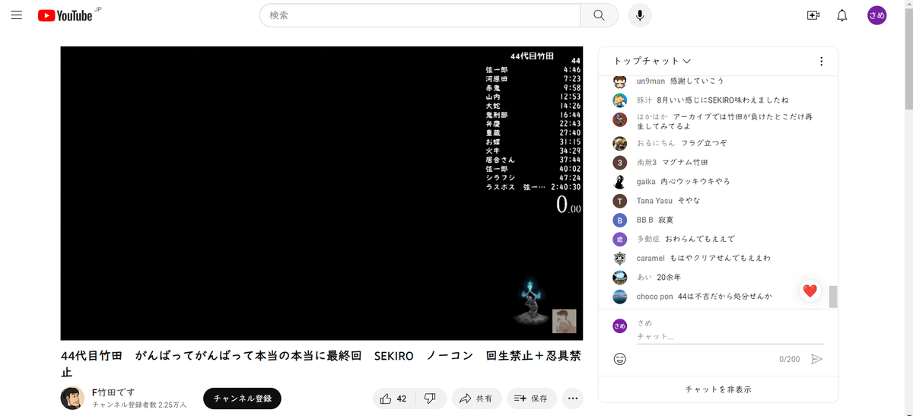Subscribe with チャンネル登録 button
913x416 pixels.
242,399
